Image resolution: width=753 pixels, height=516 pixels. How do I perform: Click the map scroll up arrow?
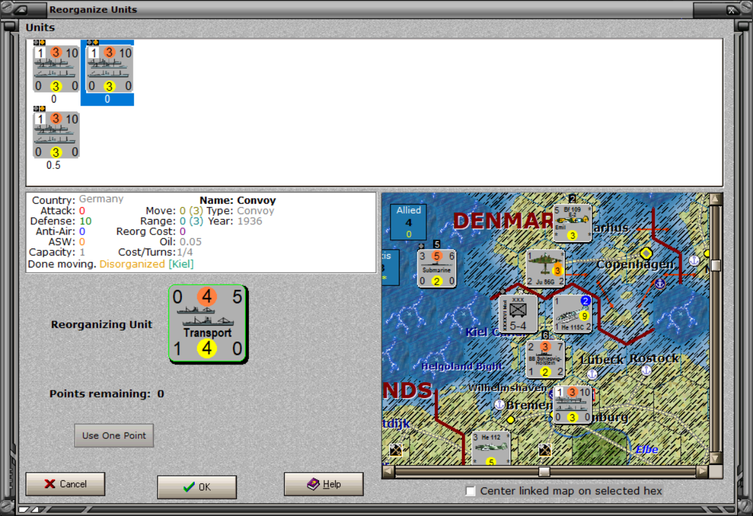(715, 199)
